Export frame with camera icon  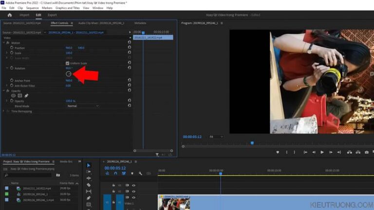click(x=367, y=152)
